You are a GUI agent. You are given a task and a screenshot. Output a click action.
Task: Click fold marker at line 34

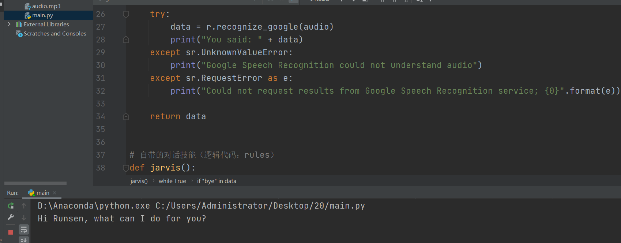tap(126, 117)
